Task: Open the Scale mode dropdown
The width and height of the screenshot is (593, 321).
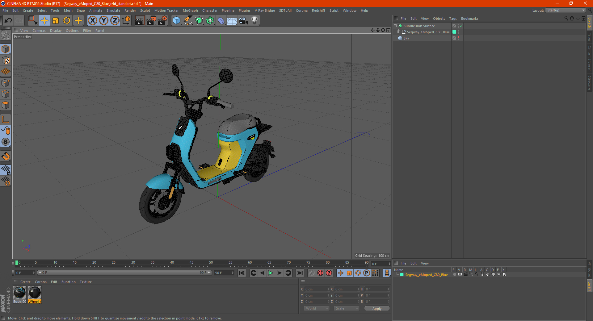Action: (x=347, y=308)
